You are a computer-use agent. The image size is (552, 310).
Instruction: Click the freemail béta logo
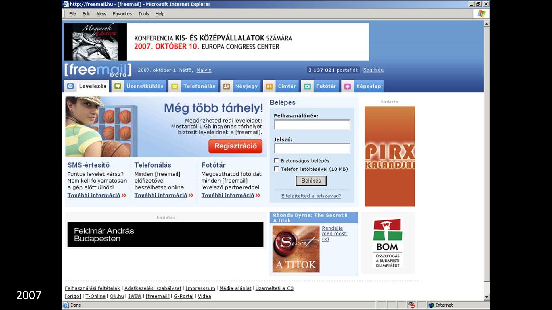pos(98,70)
